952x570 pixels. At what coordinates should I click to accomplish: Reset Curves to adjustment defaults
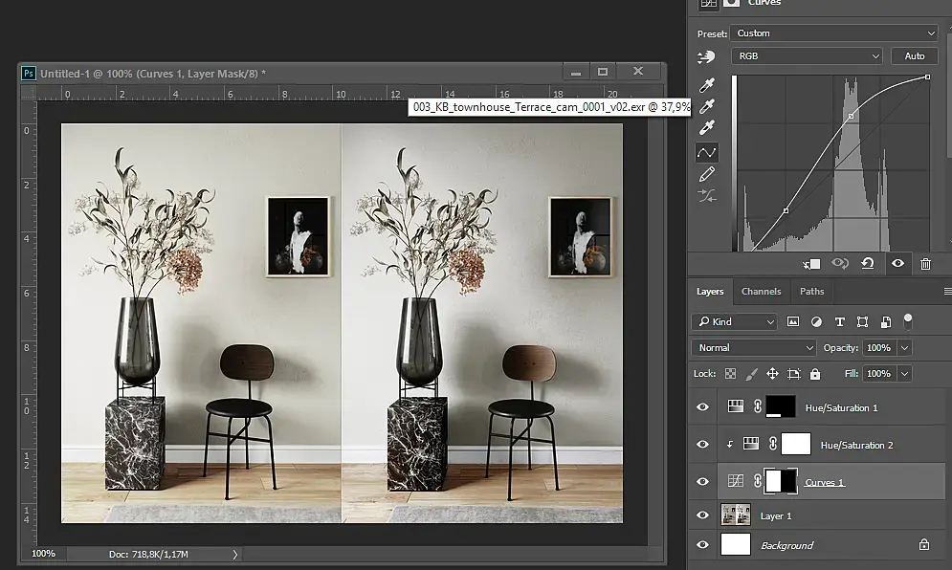click(868, 264)
